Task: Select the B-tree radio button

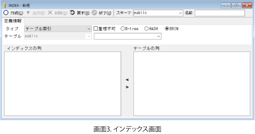Action: (x=122, y=29)
